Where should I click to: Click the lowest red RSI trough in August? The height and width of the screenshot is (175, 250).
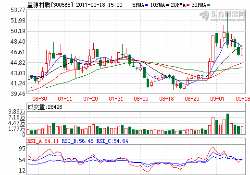[x=148, y=172]
